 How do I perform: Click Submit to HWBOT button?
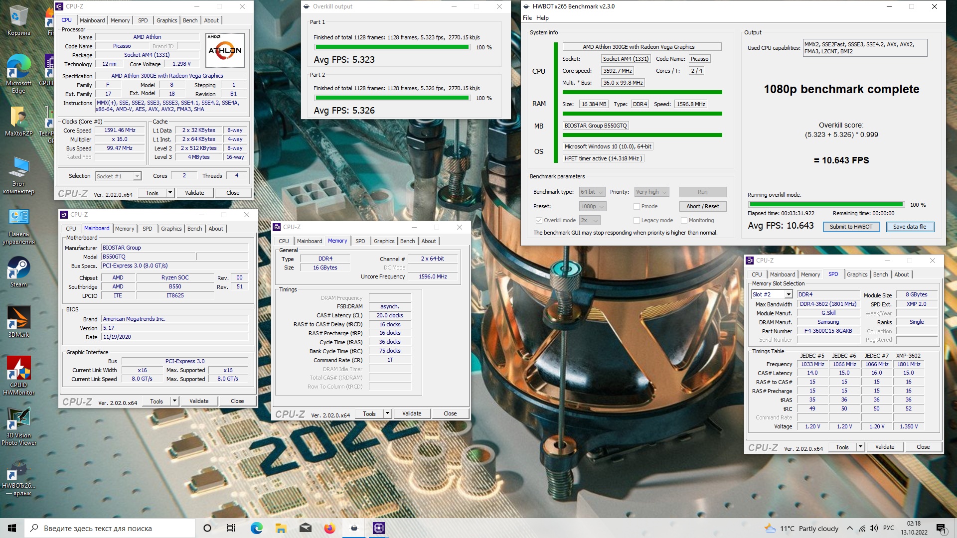point(851,227)
